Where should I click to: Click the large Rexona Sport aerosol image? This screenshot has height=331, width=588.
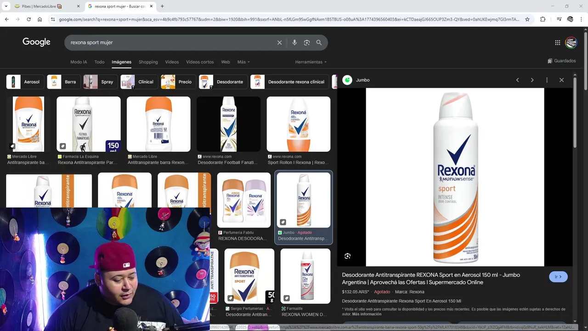tap(455, 177)
